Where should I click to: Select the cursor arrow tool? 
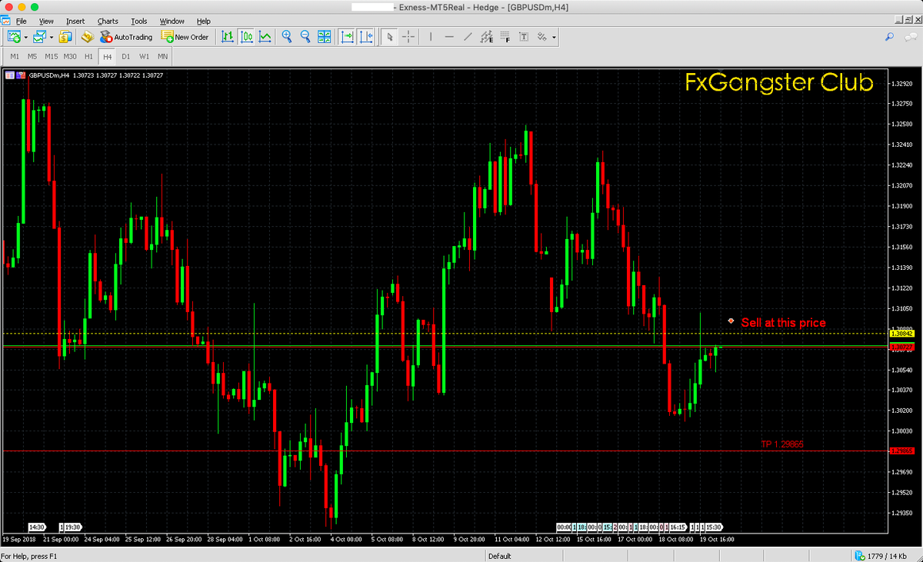[390, 36]
